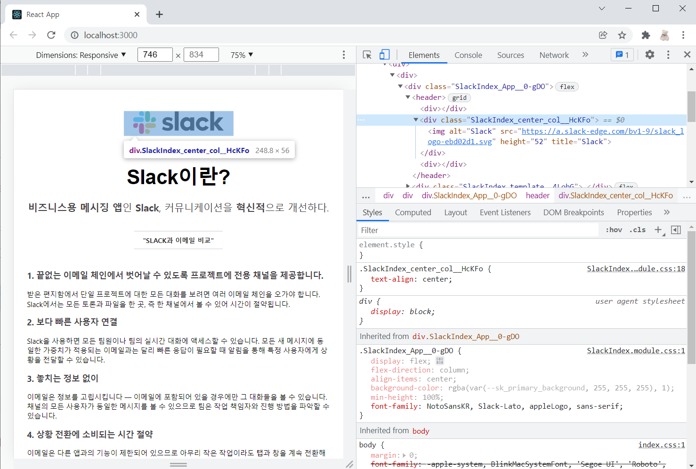Open the slack logo svg link
This screenshot has width=696, height=469.
[556, 137]
